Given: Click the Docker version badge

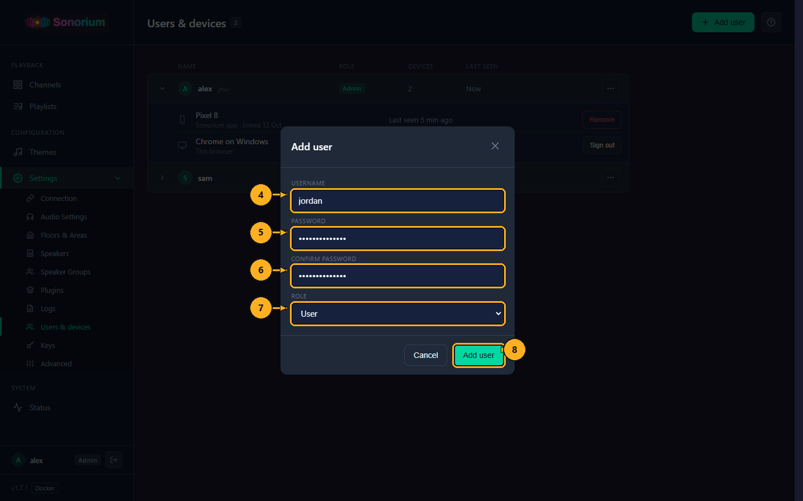Looking at the screenshot, I should click(x=45, y=488).
